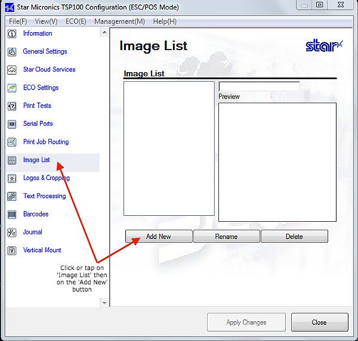Click the image name text field
The image size is (358, 341).
[x=259, y=86]
